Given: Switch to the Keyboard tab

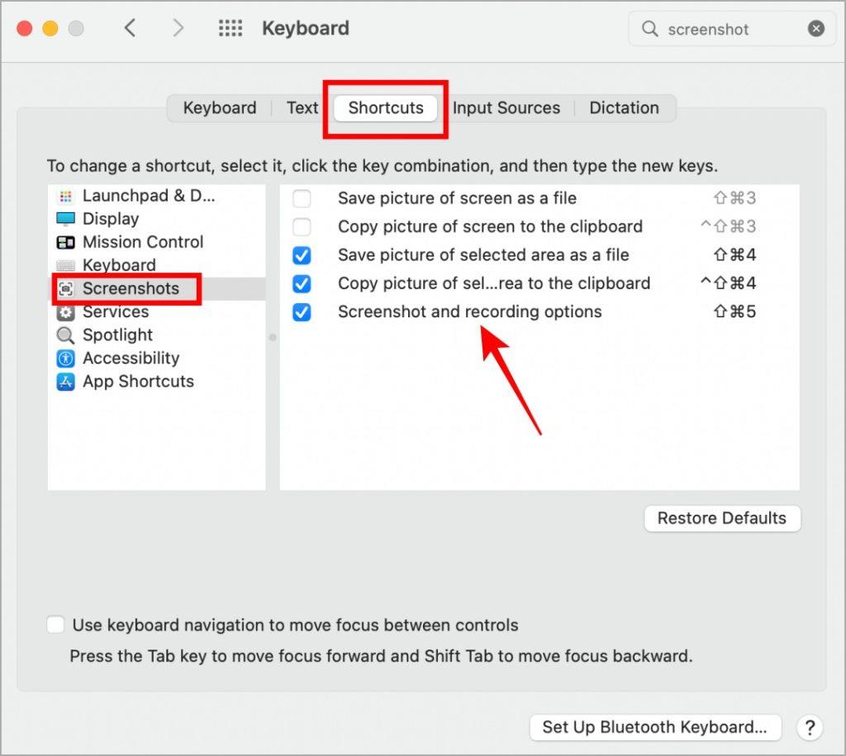Looking at the screenshot, I should click(x=220, y=108).
